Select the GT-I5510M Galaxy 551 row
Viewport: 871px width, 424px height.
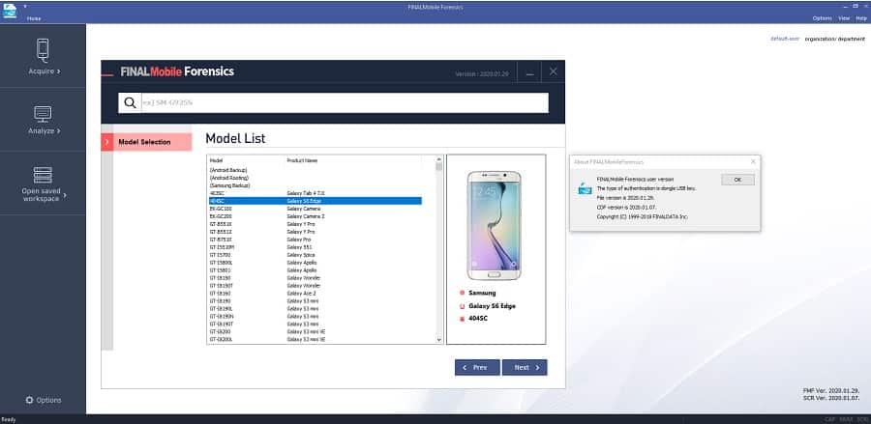tap(315, 247)
